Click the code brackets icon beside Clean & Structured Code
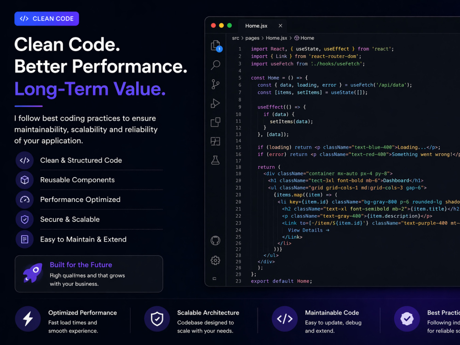460x345 pixels. (x=25, y=160)
